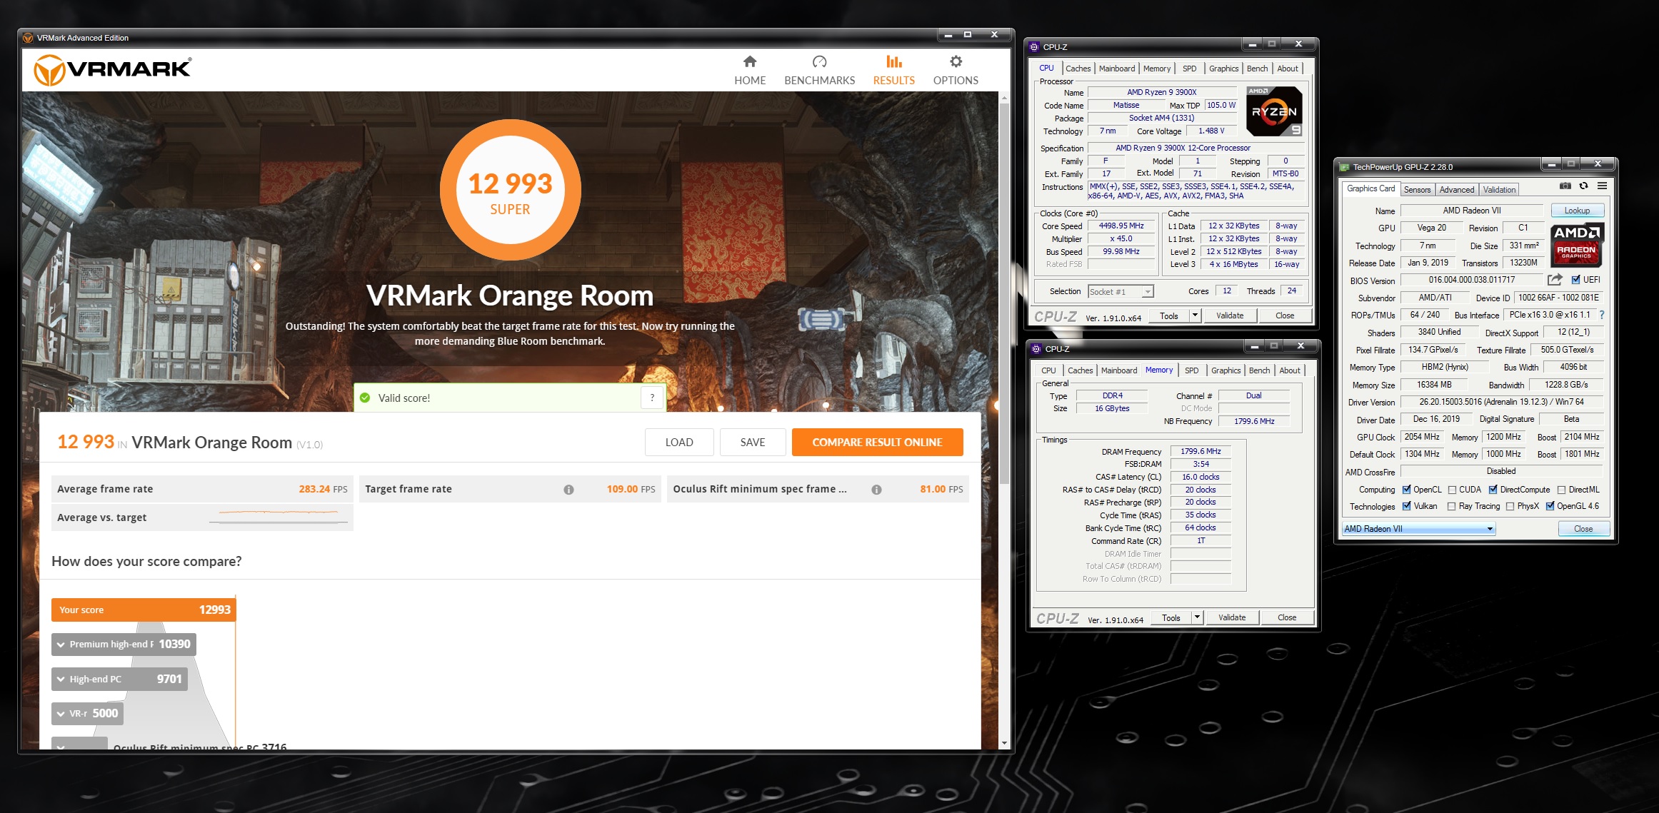Click the Ryzen 9 logo in CPU-Z
The width and height of the screenshot is (1659, 813).
pyautogui.click(x=1274, y=111)
